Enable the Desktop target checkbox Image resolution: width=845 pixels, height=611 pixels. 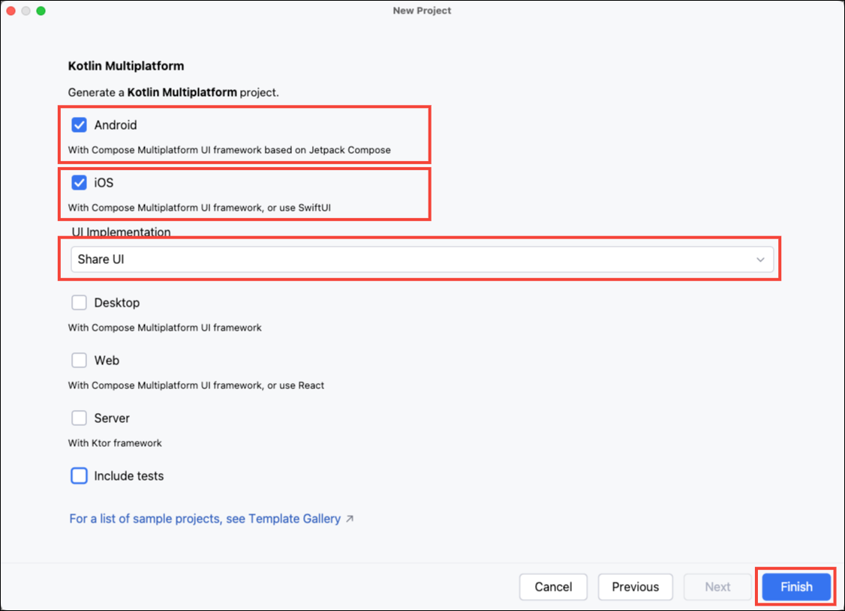click(79, 303)
